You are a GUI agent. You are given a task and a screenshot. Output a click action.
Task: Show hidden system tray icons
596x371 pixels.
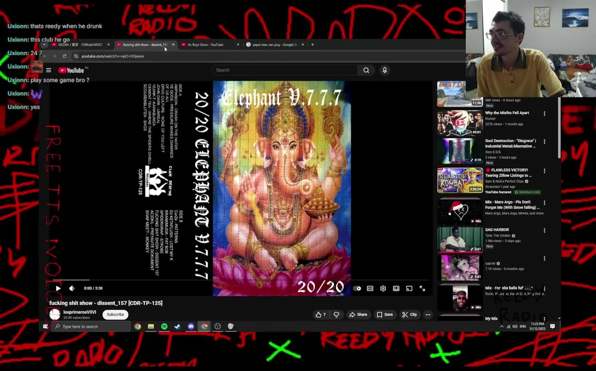pos(501,326)
